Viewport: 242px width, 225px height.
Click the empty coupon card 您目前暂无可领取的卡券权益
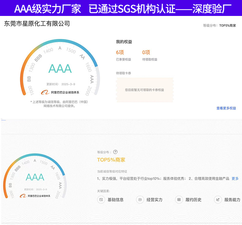click(145, 90)
